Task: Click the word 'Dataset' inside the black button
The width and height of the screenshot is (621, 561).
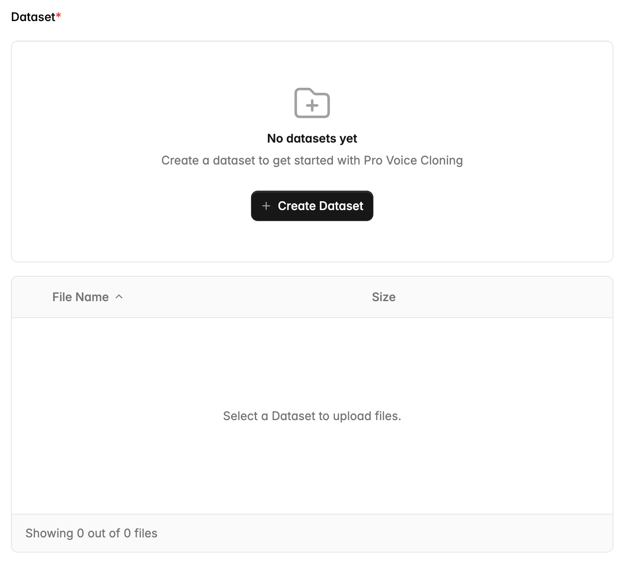Action: pos(341,206)
